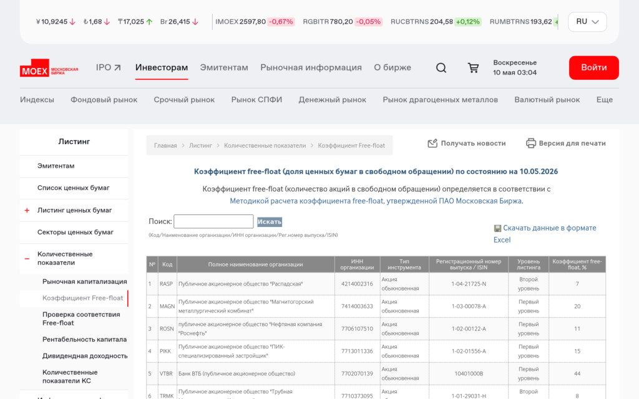Click INN 7702070139 cell
639x399 pixels.
(x=357, y=373)
